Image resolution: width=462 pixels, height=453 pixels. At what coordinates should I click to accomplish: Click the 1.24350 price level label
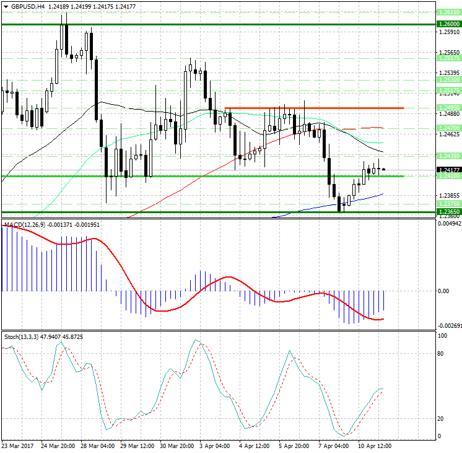[448, 156]
